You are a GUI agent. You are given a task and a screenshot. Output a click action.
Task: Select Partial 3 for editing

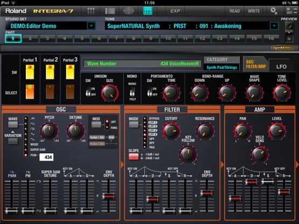tap(70, 92)
